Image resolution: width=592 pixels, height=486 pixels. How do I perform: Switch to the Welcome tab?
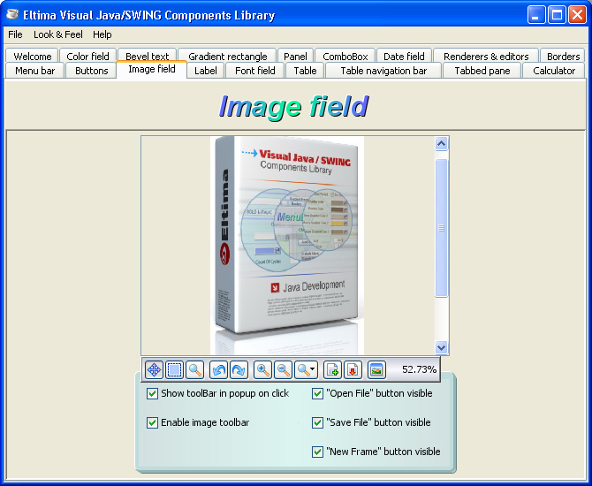[32, 56]
